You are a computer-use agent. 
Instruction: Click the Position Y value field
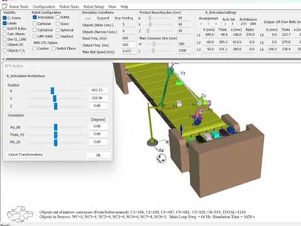pyautogui.click(x=99, y=98)
